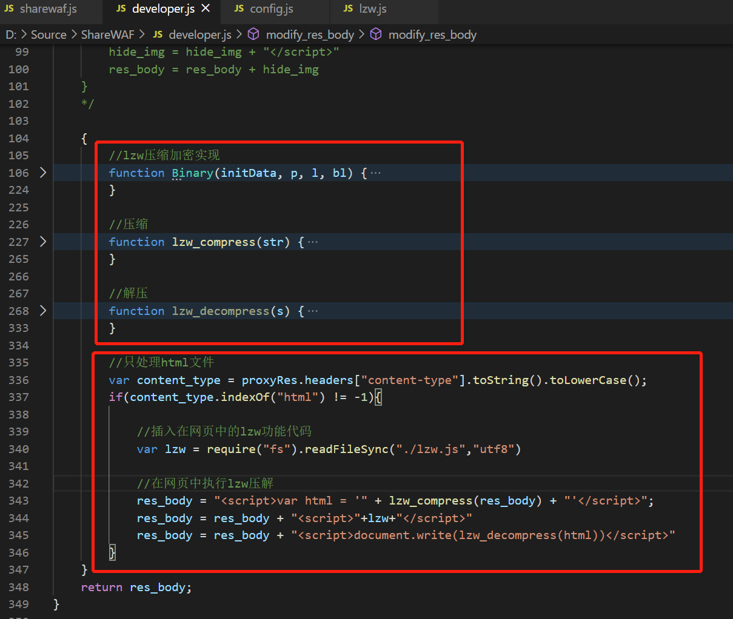This screenshot has width=733, height=619.
Task: Expand the folded lzw_decompress function
Action: tap(43, 311)
